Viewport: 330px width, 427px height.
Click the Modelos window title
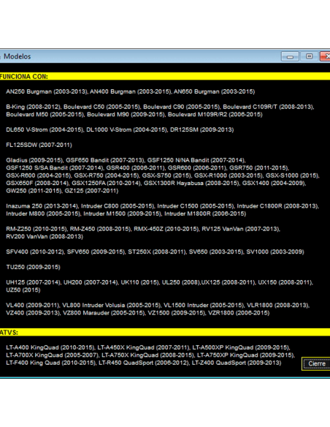coord(17,56)
